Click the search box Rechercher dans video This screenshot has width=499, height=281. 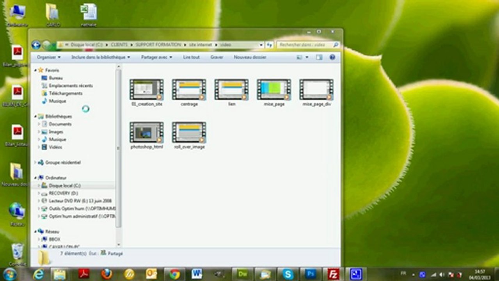(304, 45)
